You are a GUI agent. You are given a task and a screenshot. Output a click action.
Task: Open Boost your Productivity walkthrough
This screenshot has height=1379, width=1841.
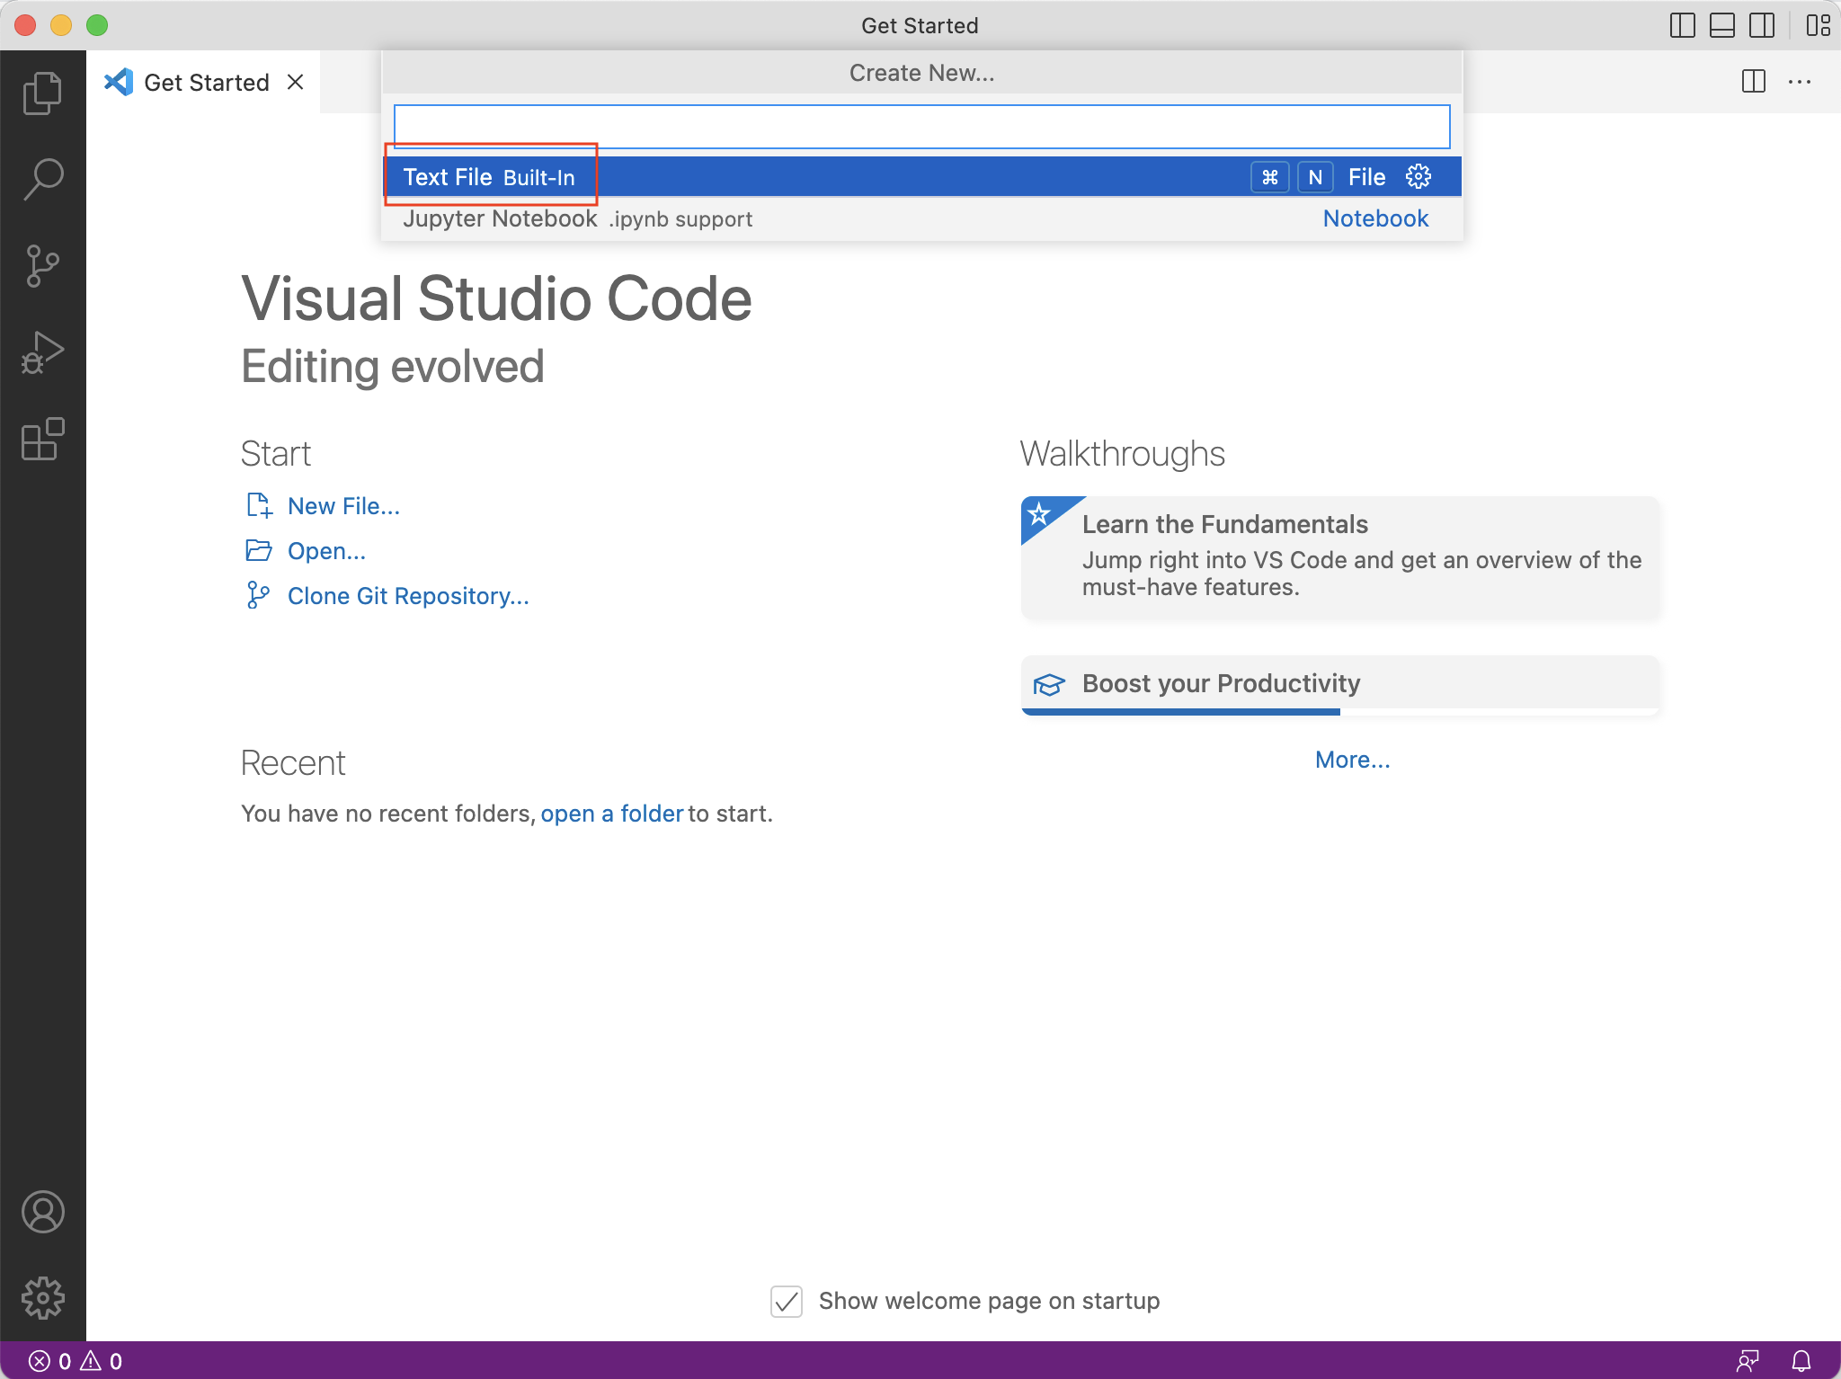point(1339,684)
